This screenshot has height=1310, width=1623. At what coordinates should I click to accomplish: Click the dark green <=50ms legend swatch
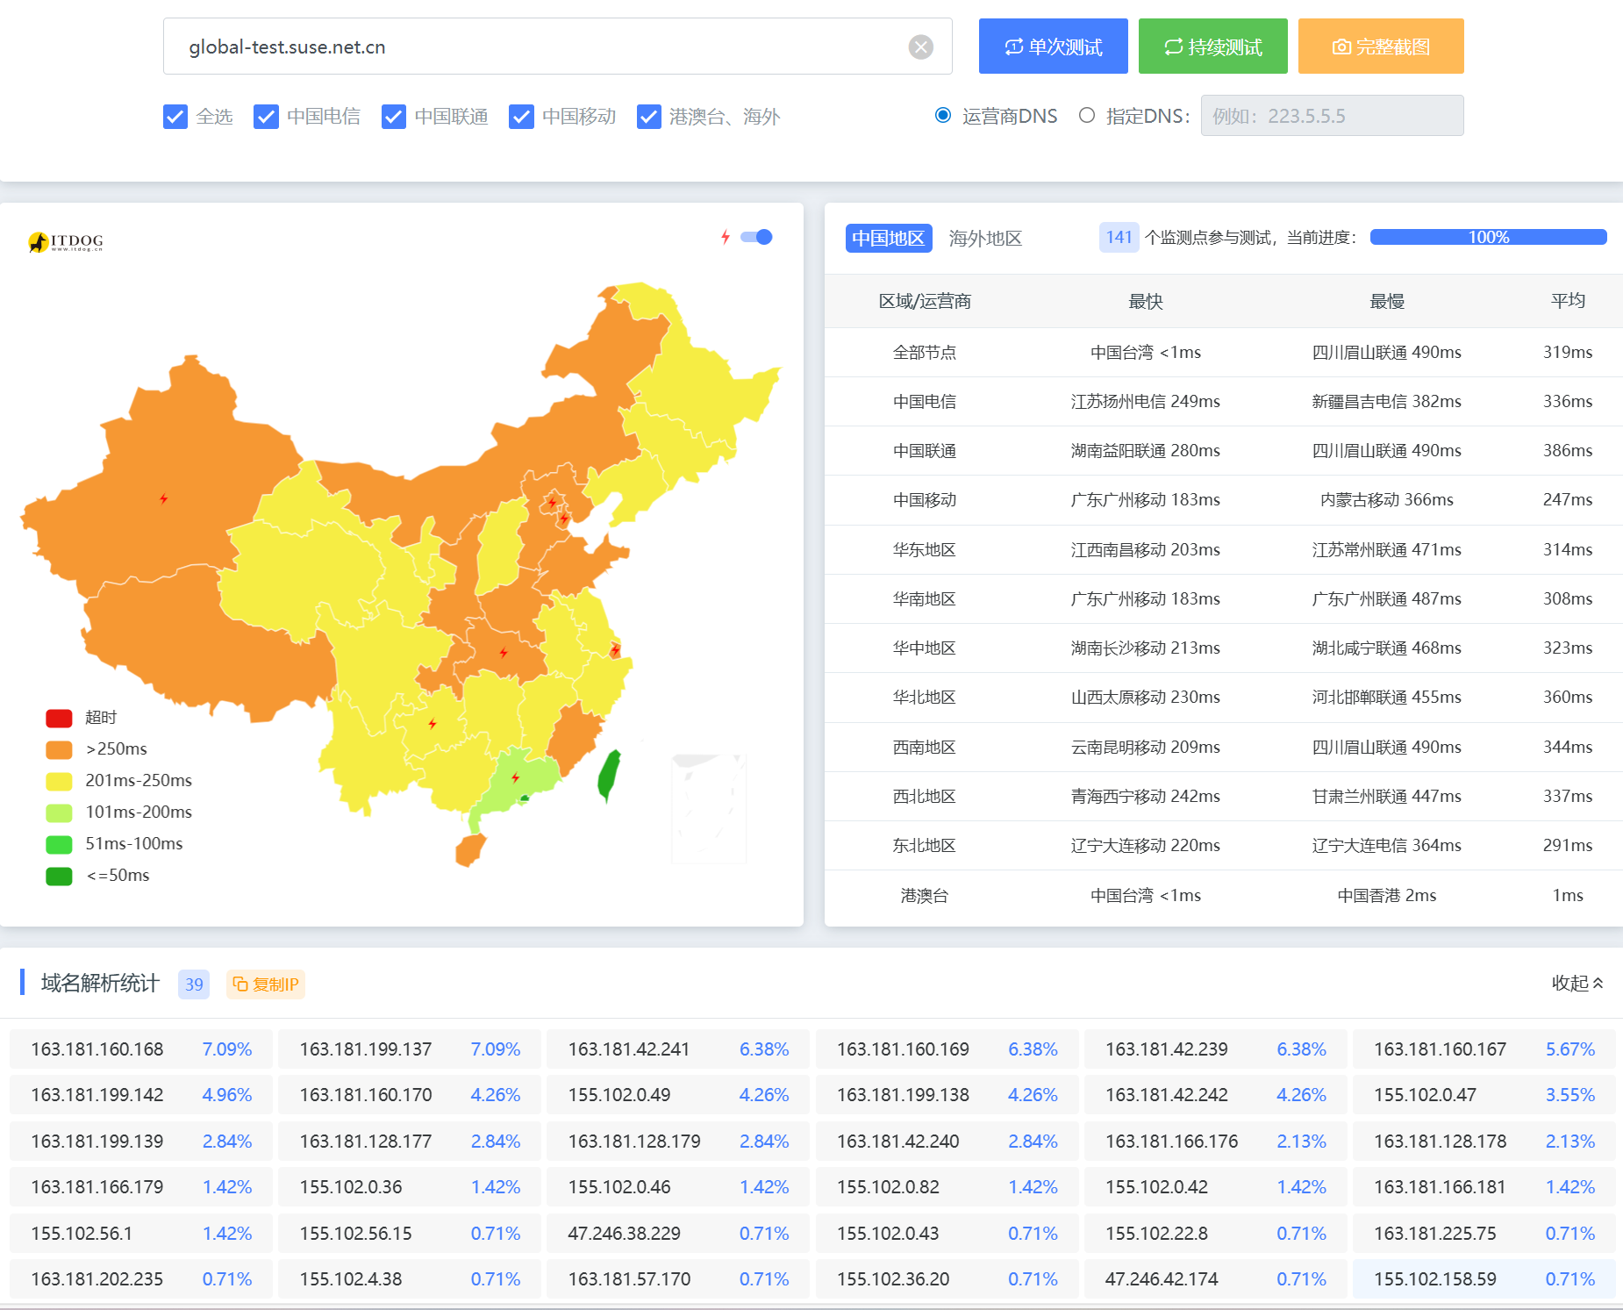point(59,876)
